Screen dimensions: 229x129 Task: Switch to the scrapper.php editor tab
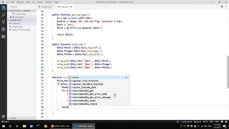[46, 7]
